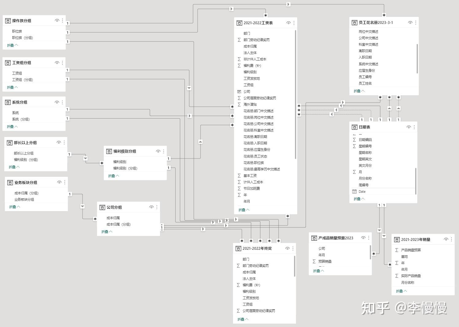The width and height of the screenshot is (459, 327).
Task: Toggle visibility of 工资组分组 table
Action: click(57, 63)
